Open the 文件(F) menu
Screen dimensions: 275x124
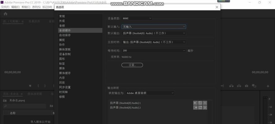click(x=5, y=7)
